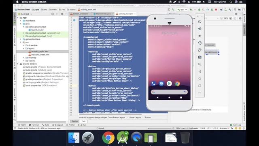Open the app run configuration dropdown

[182, 10]
